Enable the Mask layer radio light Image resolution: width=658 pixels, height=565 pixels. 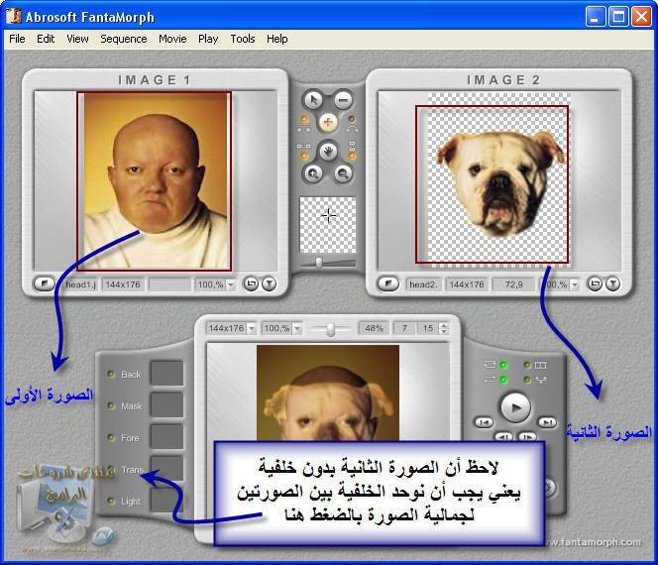point(111,405)
